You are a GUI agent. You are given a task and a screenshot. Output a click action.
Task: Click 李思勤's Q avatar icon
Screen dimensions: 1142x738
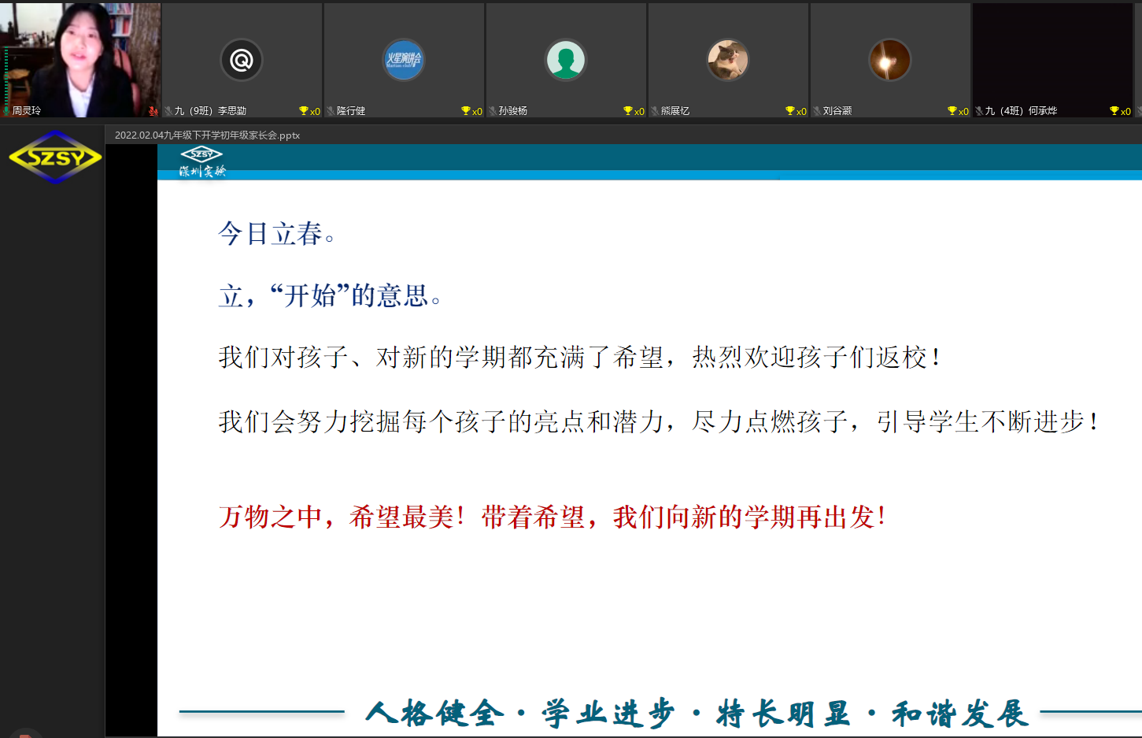coord(241,60)
